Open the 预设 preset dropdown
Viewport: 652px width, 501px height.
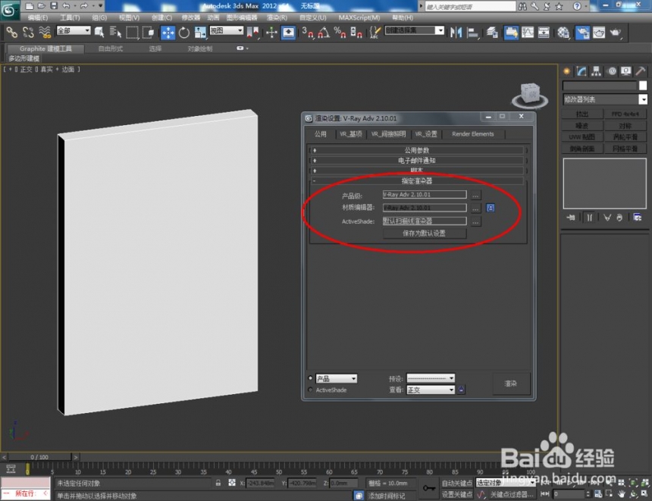tap(431, 378)
